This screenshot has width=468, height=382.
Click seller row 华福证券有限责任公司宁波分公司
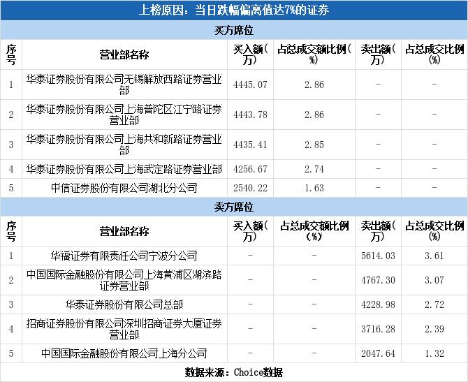(234, 256)
